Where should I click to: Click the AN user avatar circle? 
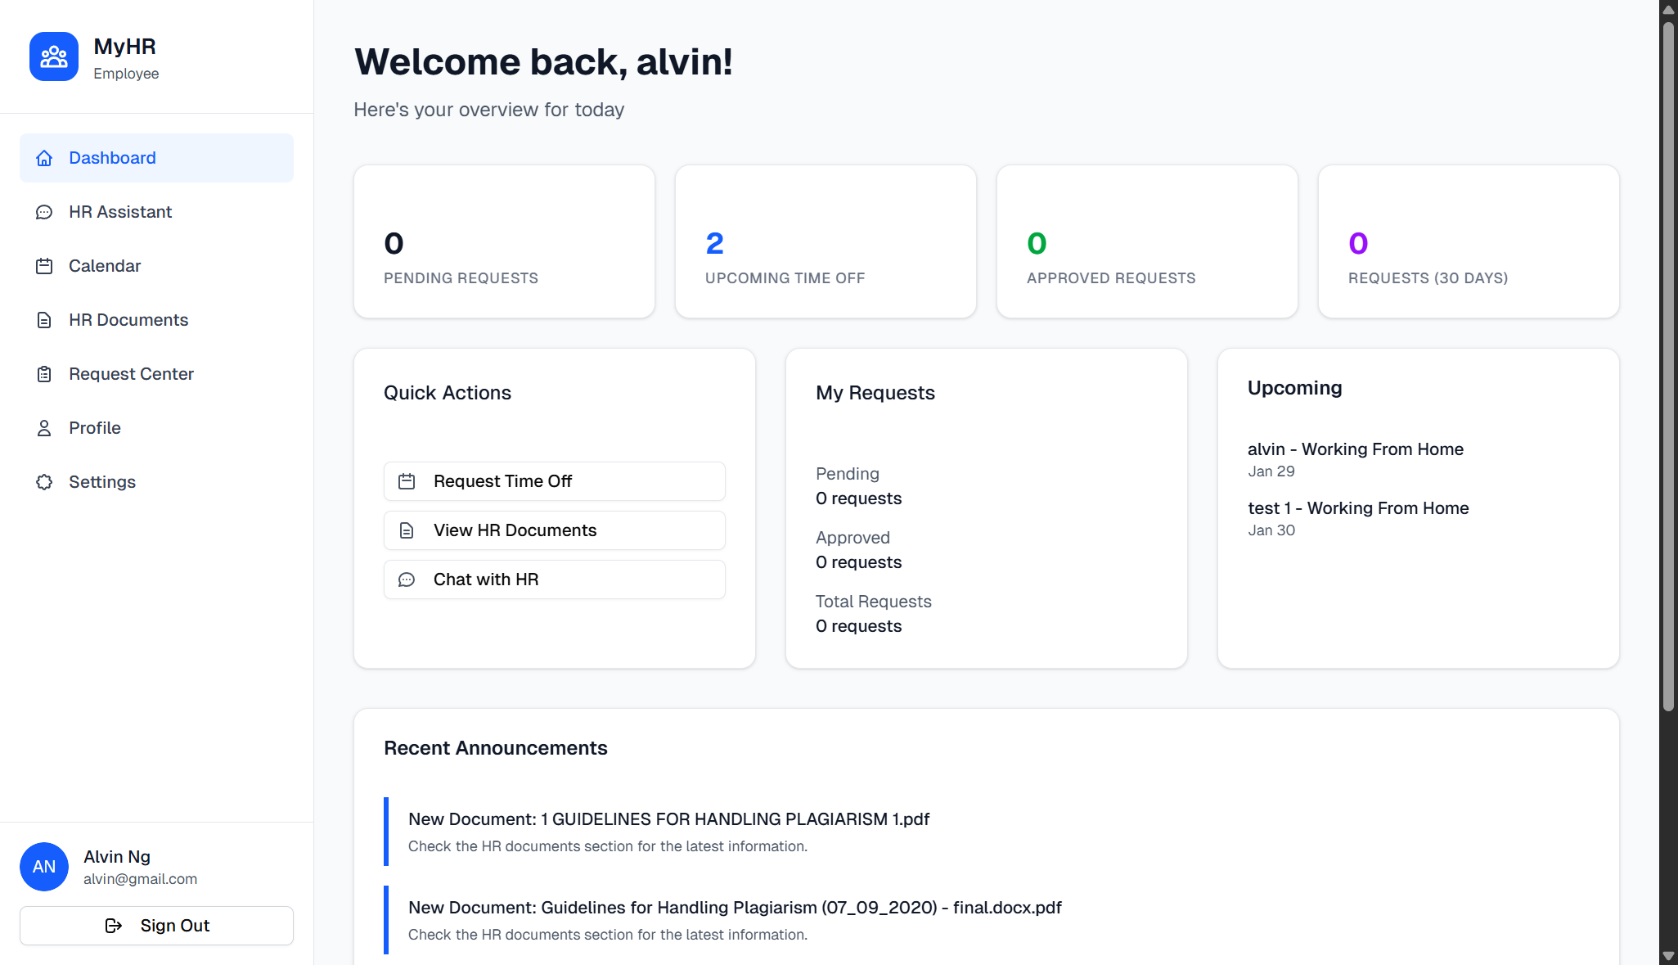(x=44, y=867)
